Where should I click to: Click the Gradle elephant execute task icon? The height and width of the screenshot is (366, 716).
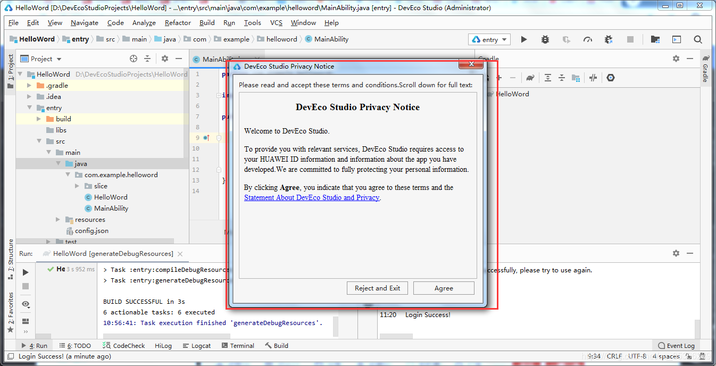point(530,78)
